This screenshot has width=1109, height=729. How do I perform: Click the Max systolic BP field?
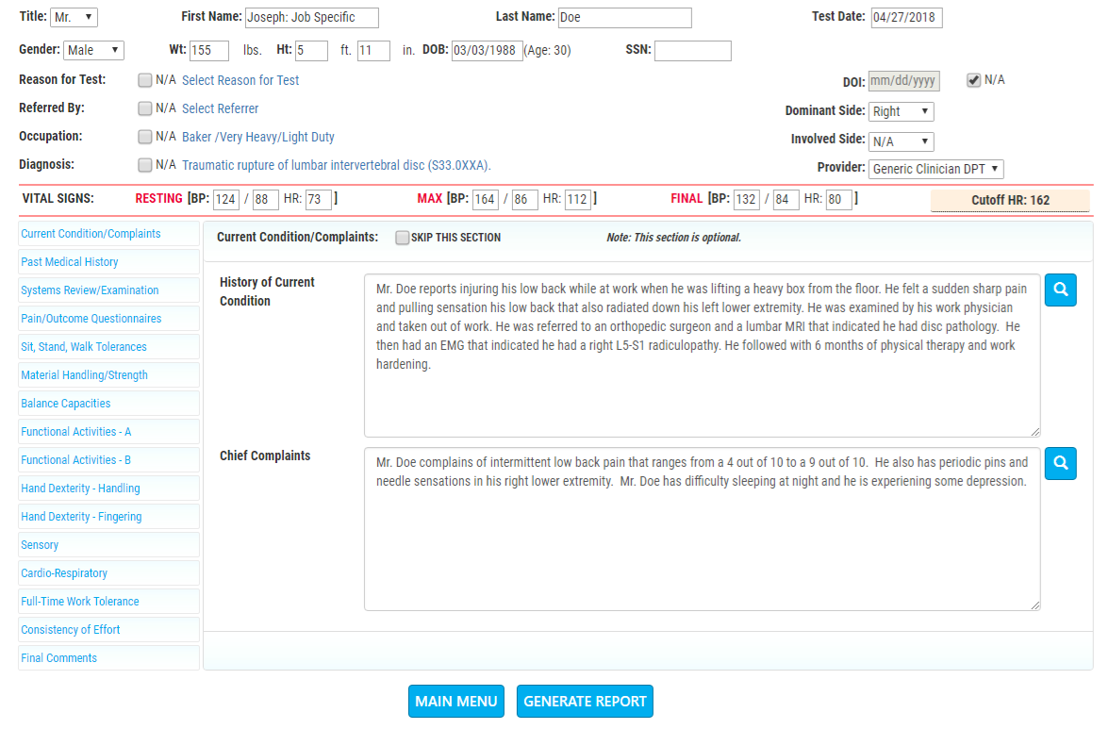tap(485, 199)
